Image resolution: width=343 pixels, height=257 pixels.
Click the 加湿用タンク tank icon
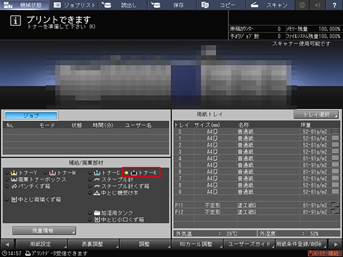(97, 213)
